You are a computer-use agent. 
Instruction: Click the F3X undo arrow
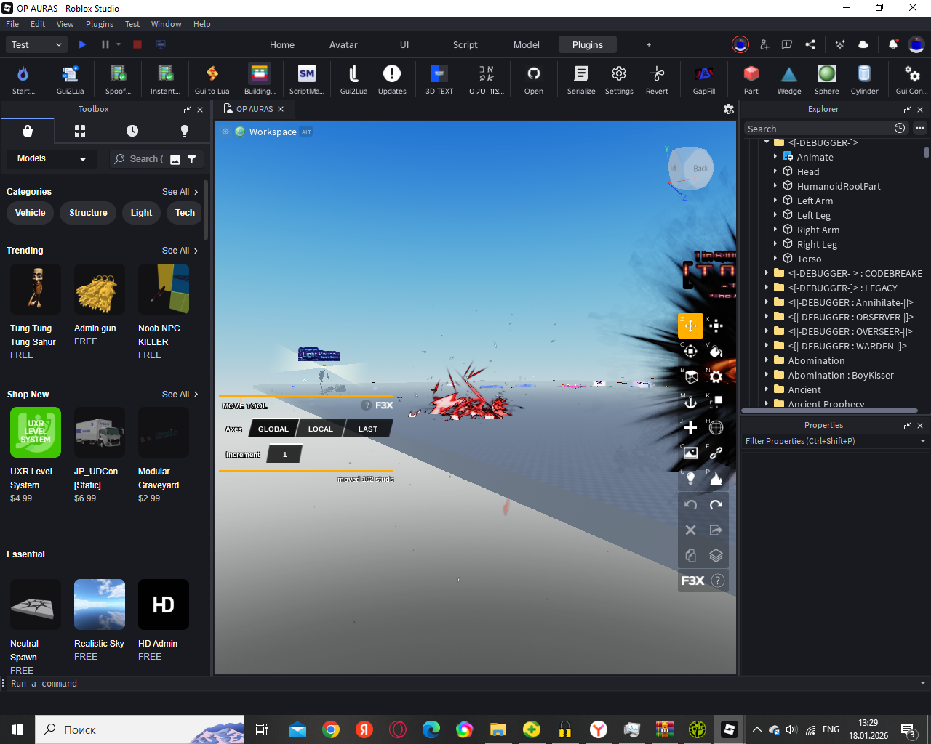point(690,504)
